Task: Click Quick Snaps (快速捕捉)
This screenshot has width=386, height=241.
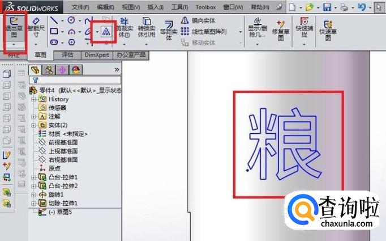Action: pos(304,28)
